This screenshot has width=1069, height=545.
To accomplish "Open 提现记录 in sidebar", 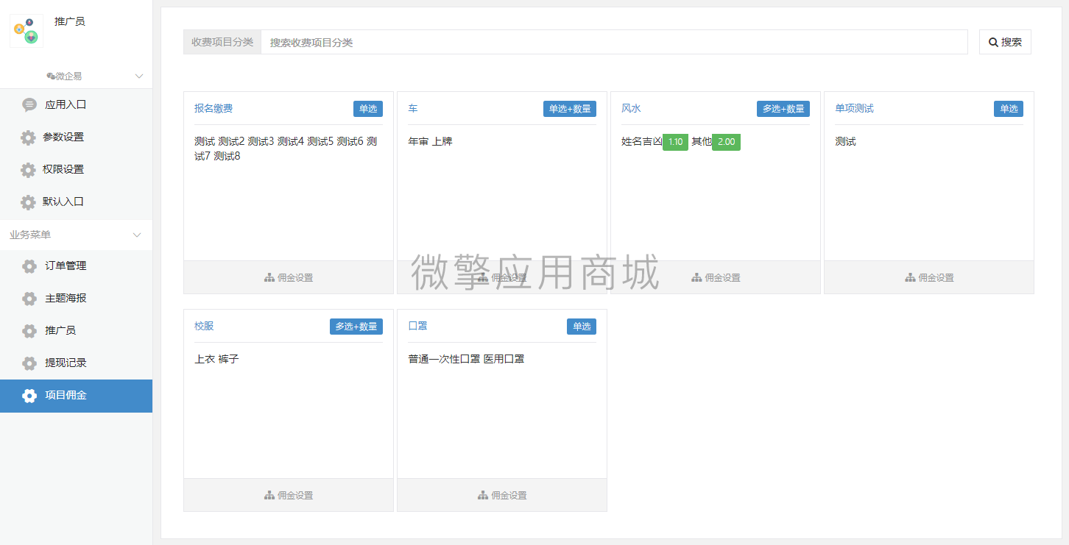I will click(76, 363).
